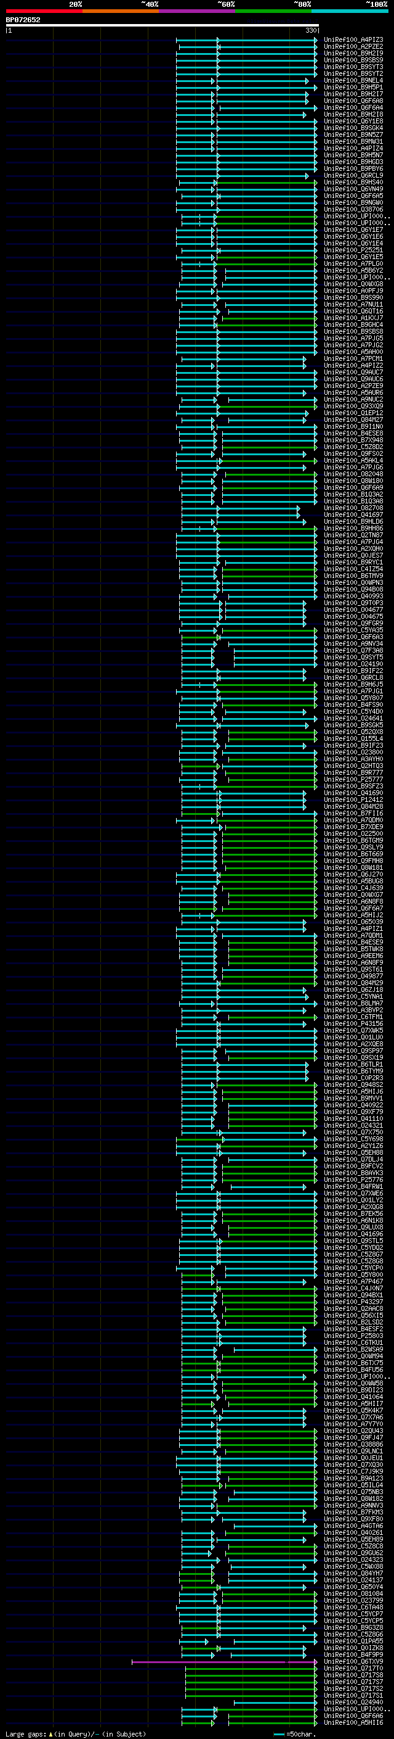Select hit UniRef100_Q9SLY9
Screen dimensions: 394x1739
[353, 847]
